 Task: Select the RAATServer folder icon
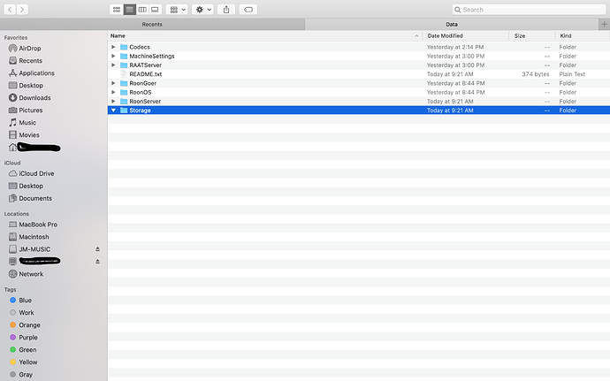[x=124, y=65]
